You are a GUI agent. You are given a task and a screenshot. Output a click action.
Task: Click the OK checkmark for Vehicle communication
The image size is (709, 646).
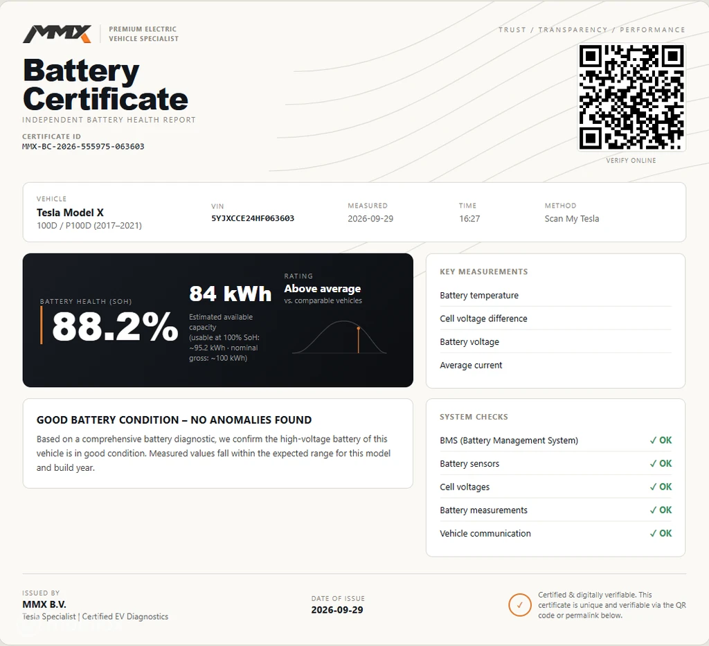coord(661,533)
